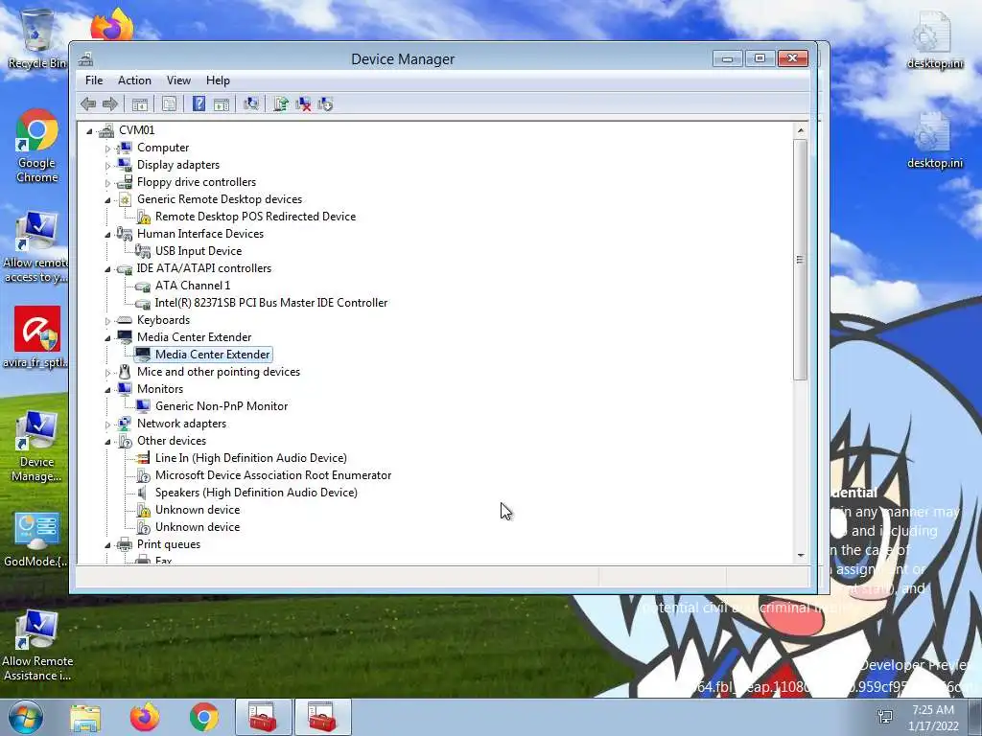Select Generic Non-PnP Monitor entry
Viewport: 982px width, 736px height.
point(222,406)
